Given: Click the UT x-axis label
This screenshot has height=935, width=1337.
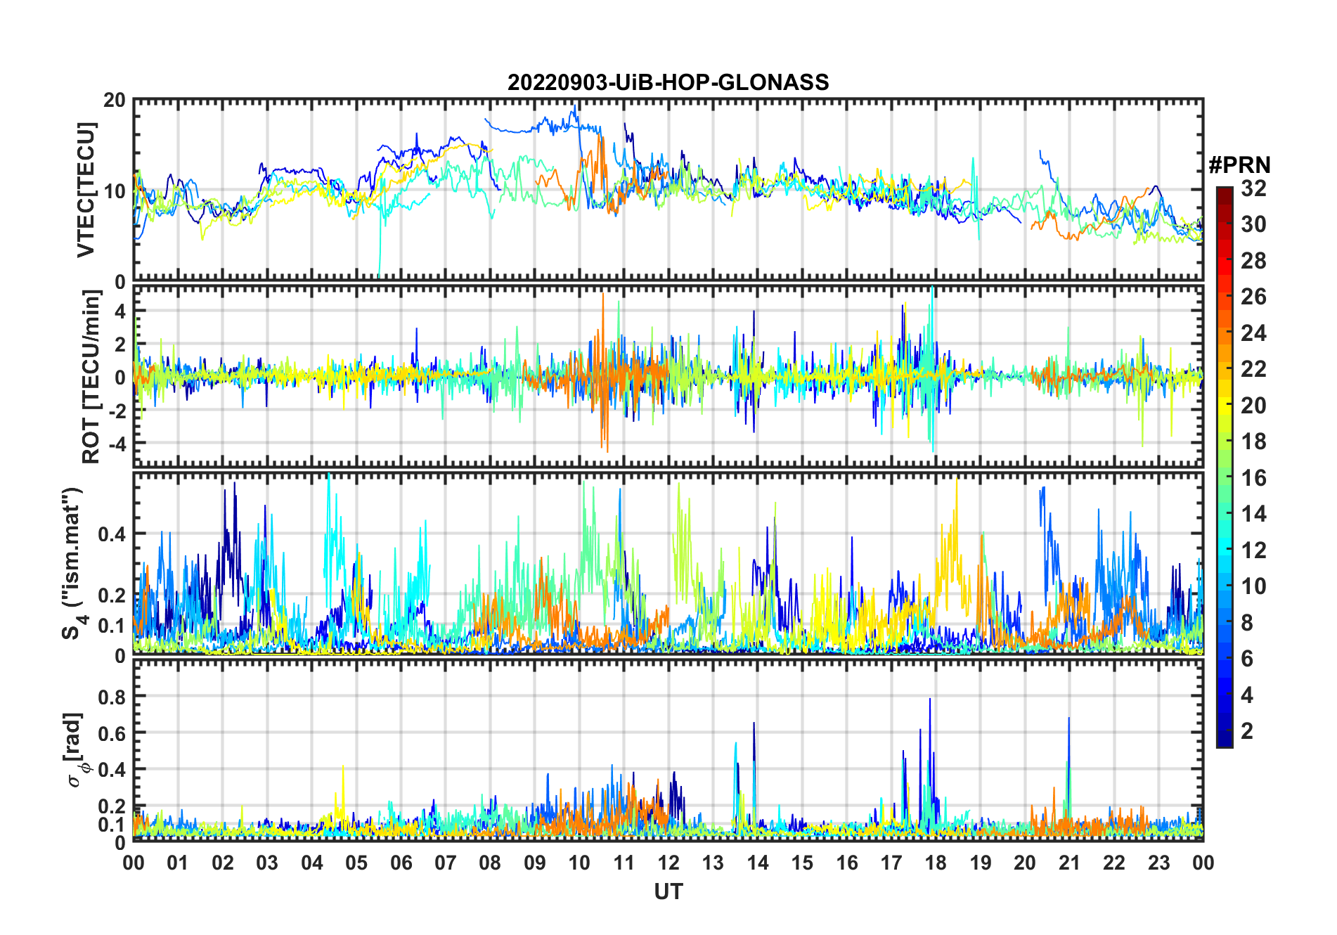Looking at the screenshot, I should coord(668,892).
